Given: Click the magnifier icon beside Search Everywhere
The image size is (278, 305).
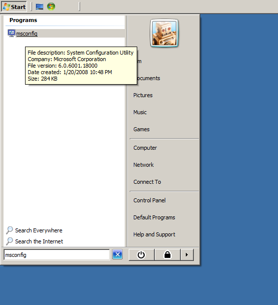Looking at the screenshot, I should coord(10,230).
